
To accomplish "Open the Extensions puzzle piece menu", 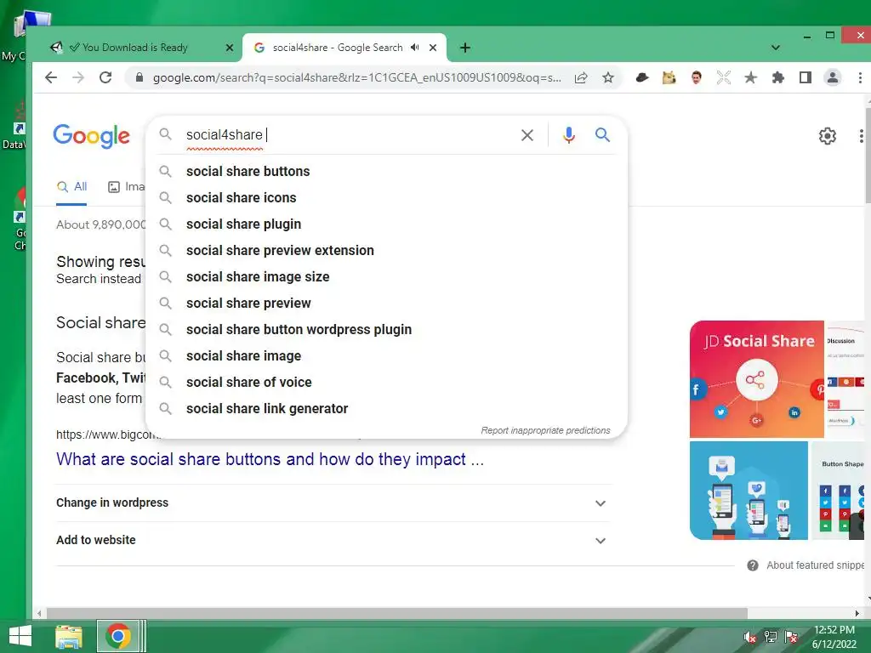I will pyautogui.click(x=778, y=77).
